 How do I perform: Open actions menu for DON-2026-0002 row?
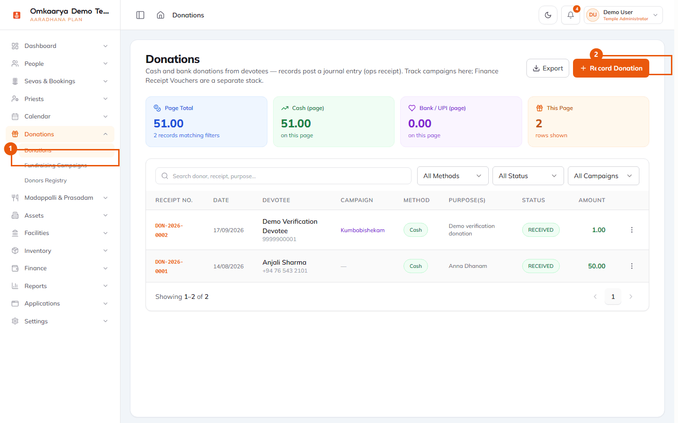pyautogui.click(x=632, y=230)
